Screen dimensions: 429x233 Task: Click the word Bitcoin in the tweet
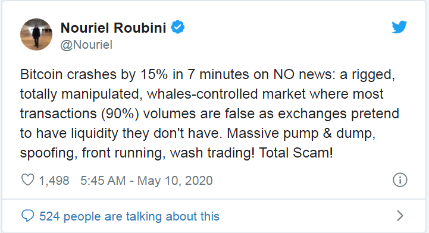tap(41, 74)
